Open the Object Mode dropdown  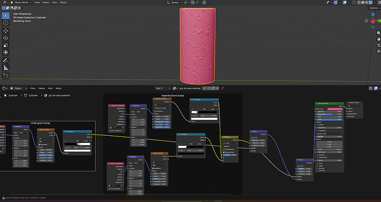[x=20, y=2]
